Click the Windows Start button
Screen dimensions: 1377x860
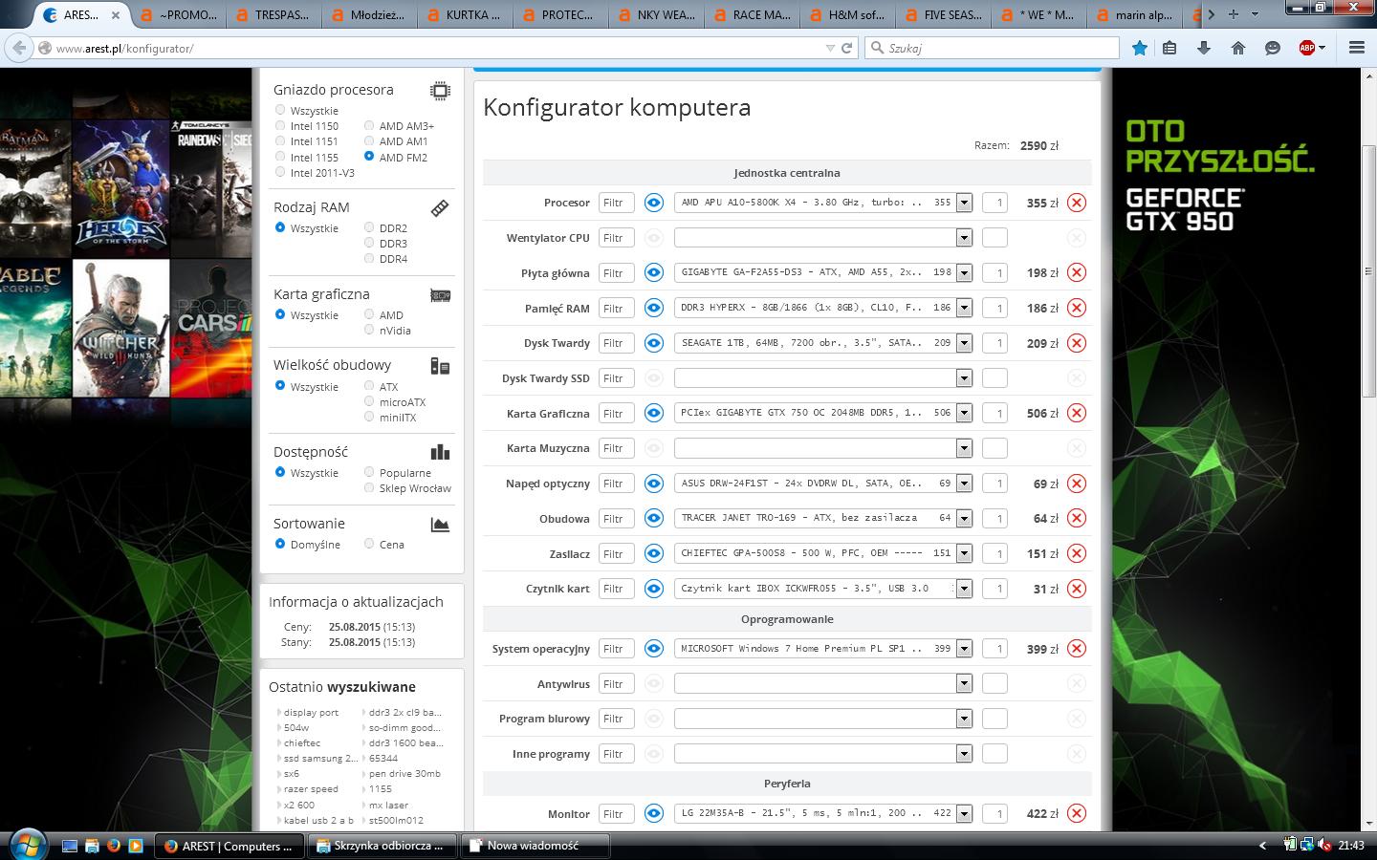coord(27,845)
